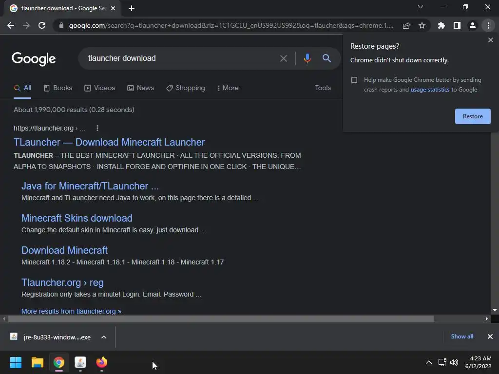Go to Google home via the logo
The width and height of the screenshot is (499, 374).
coord(34,59)
